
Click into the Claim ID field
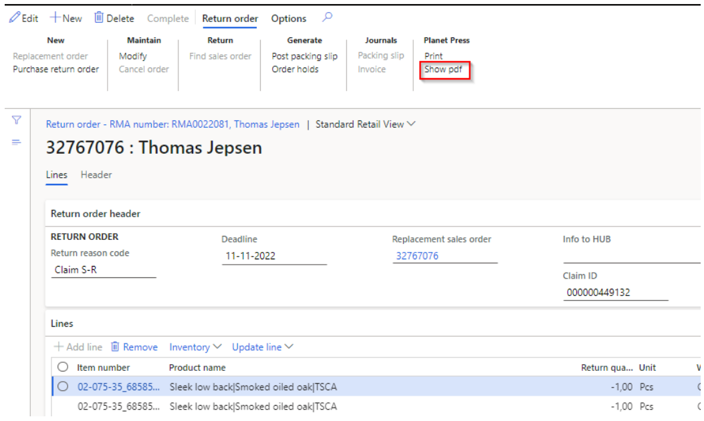click(615, 292)
